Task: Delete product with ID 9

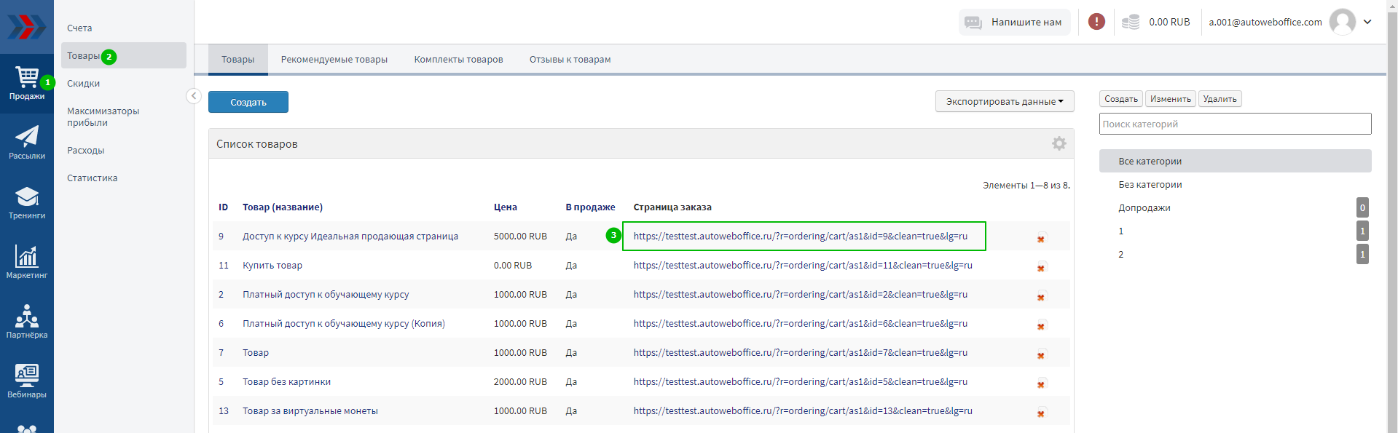Action: [1041, 239]
